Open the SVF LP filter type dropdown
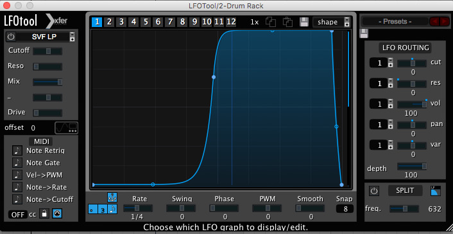Image resolution: width=453 pixels, height=234 pixels. click(73, 37)
